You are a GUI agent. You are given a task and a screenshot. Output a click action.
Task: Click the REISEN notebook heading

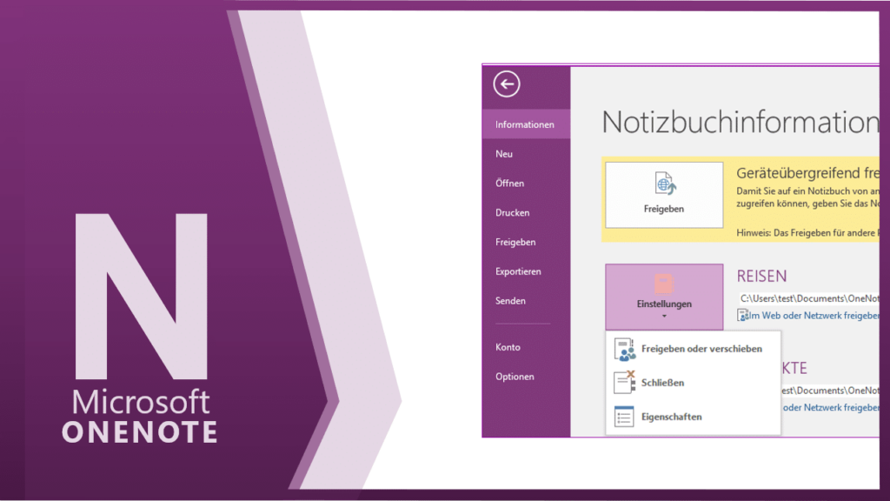(x=761, y=277)
